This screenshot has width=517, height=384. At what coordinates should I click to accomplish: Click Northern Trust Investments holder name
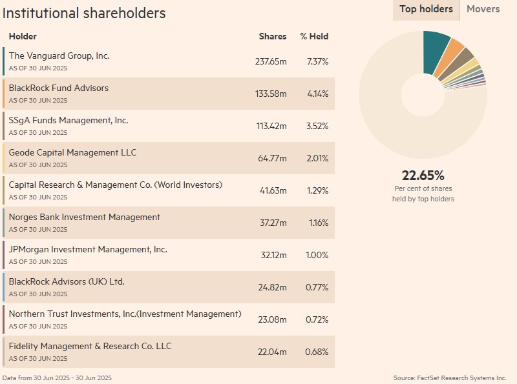125,314
